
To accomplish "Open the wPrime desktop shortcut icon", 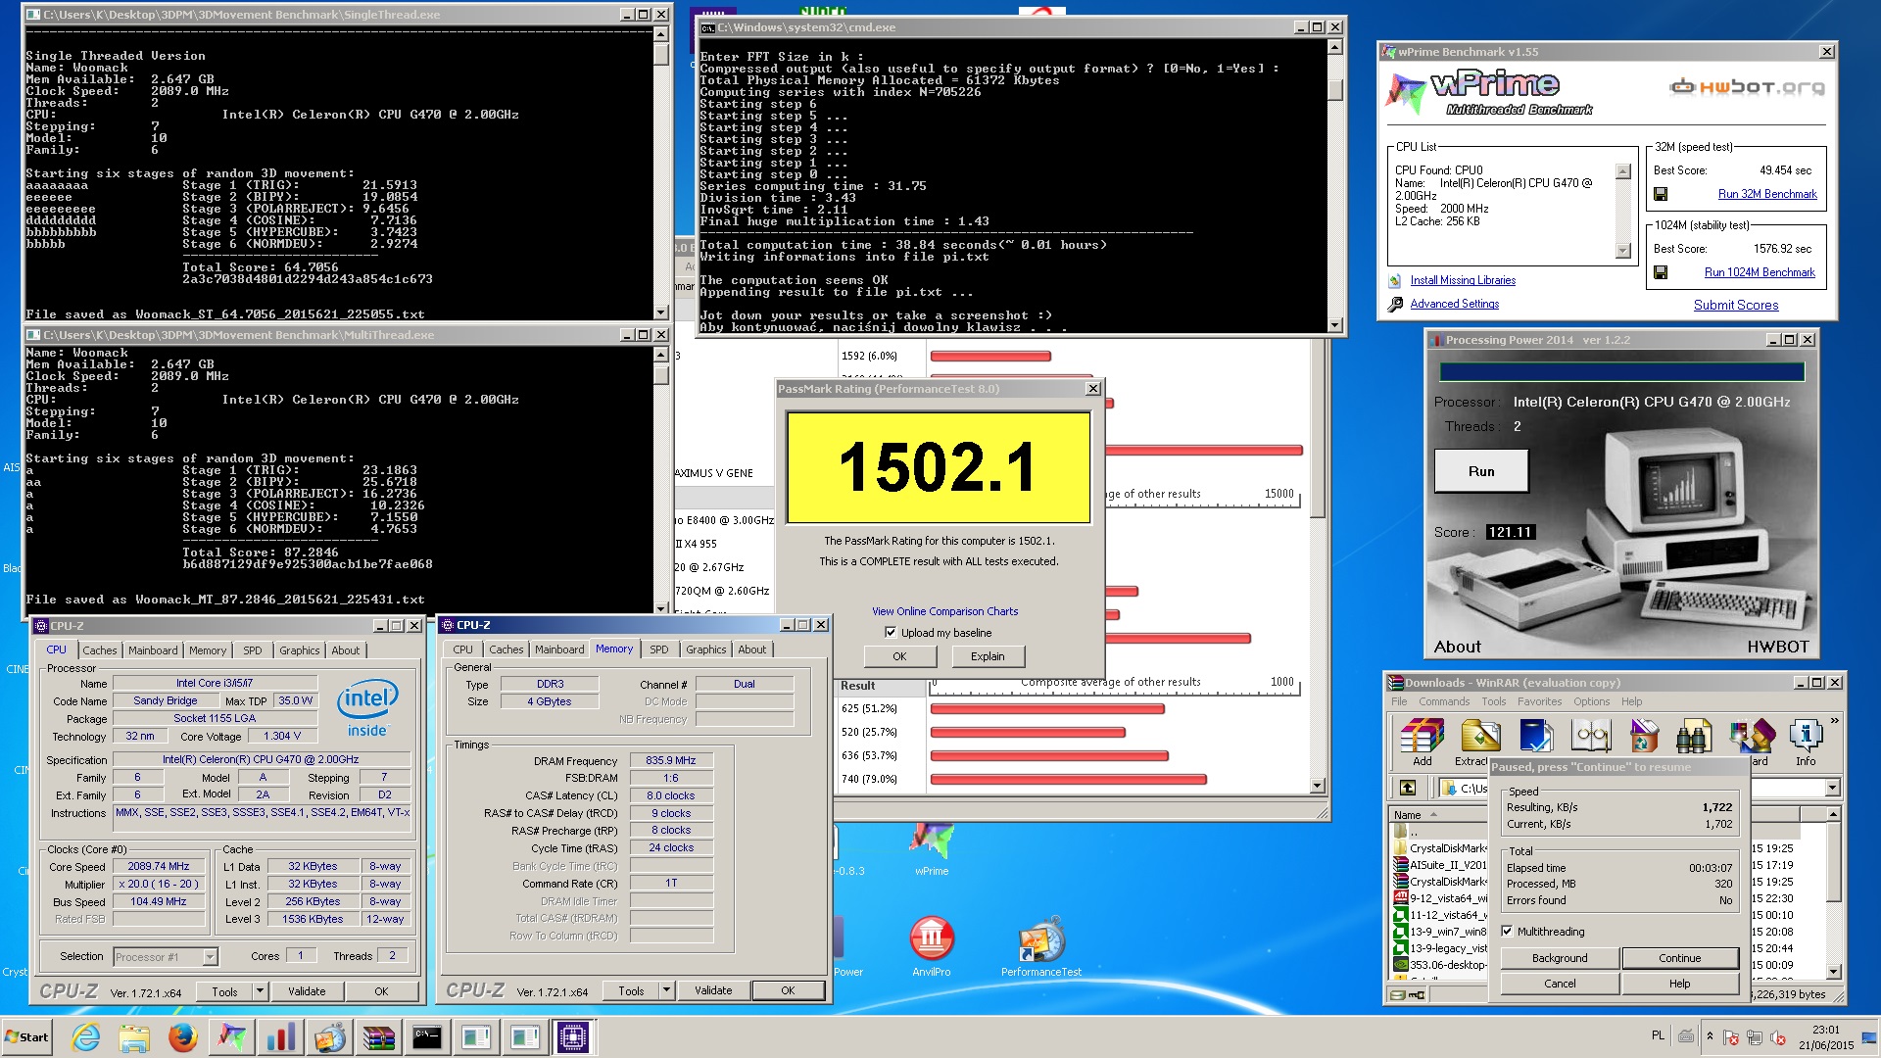I will pyautogui.click(x=932, y=847).
